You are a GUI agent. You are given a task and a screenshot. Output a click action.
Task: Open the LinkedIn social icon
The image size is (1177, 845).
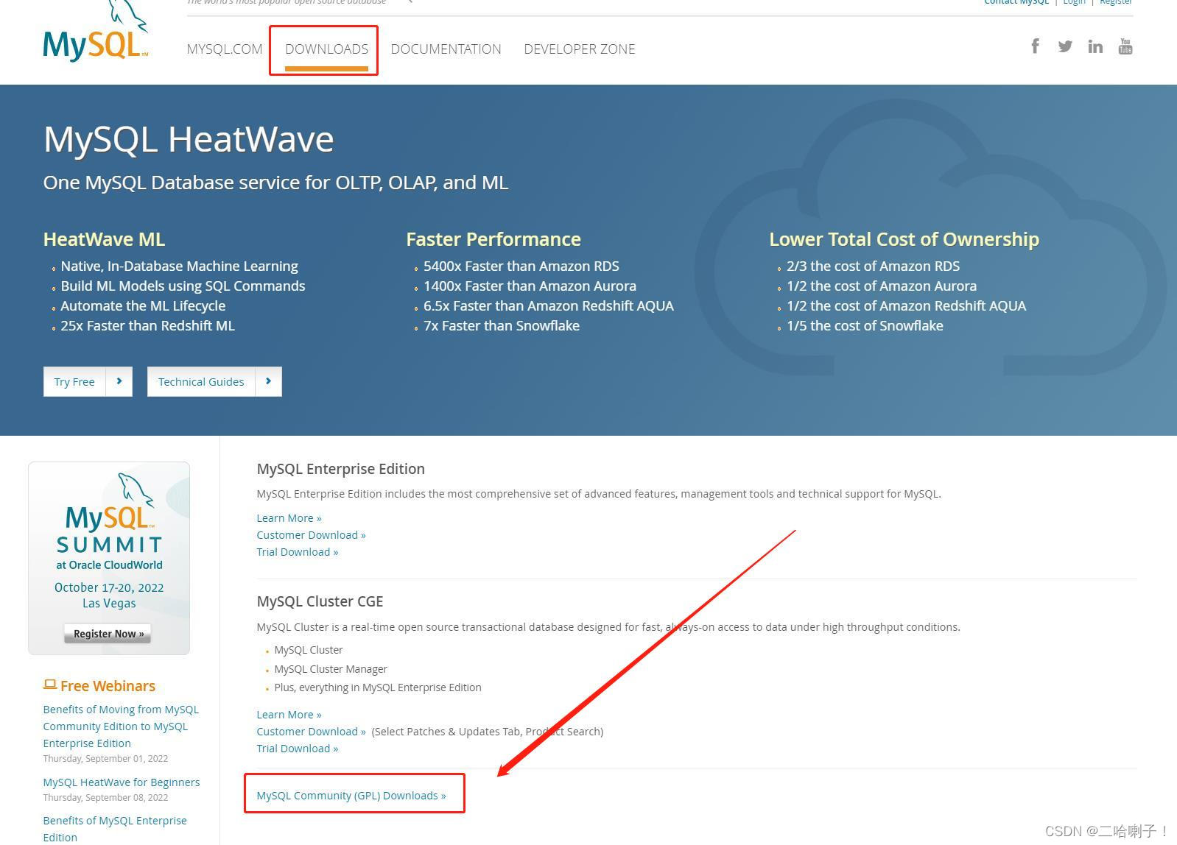[x=1095, y=46]
